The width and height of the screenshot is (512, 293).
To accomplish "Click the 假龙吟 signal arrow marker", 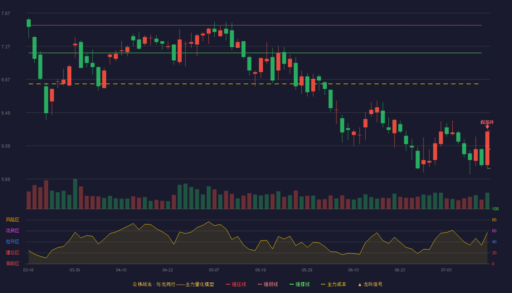I will pos(487,127).
